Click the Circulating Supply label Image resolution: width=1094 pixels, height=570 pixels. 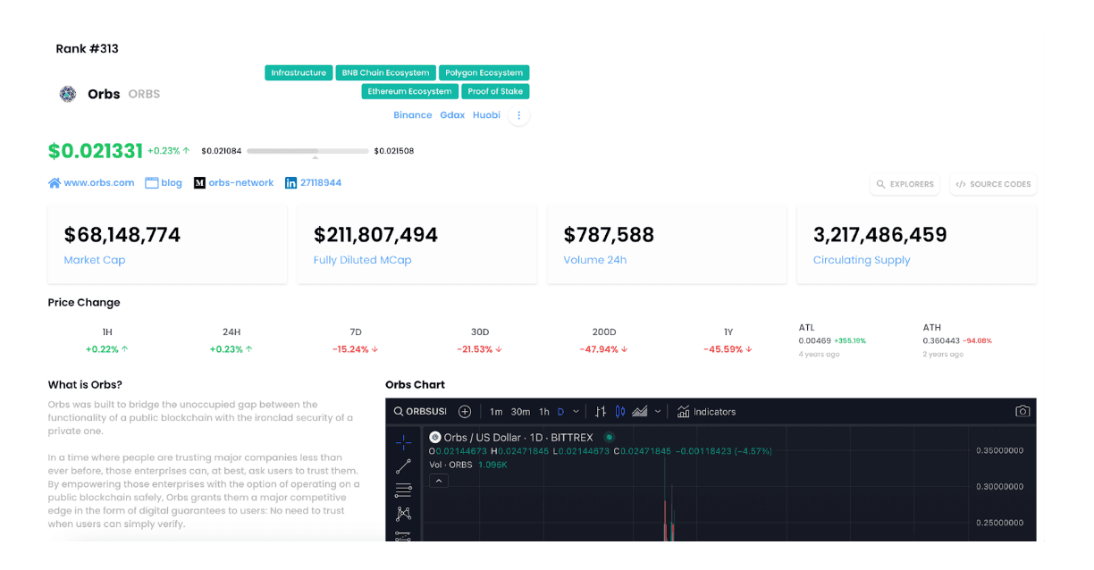coord(862,260)
